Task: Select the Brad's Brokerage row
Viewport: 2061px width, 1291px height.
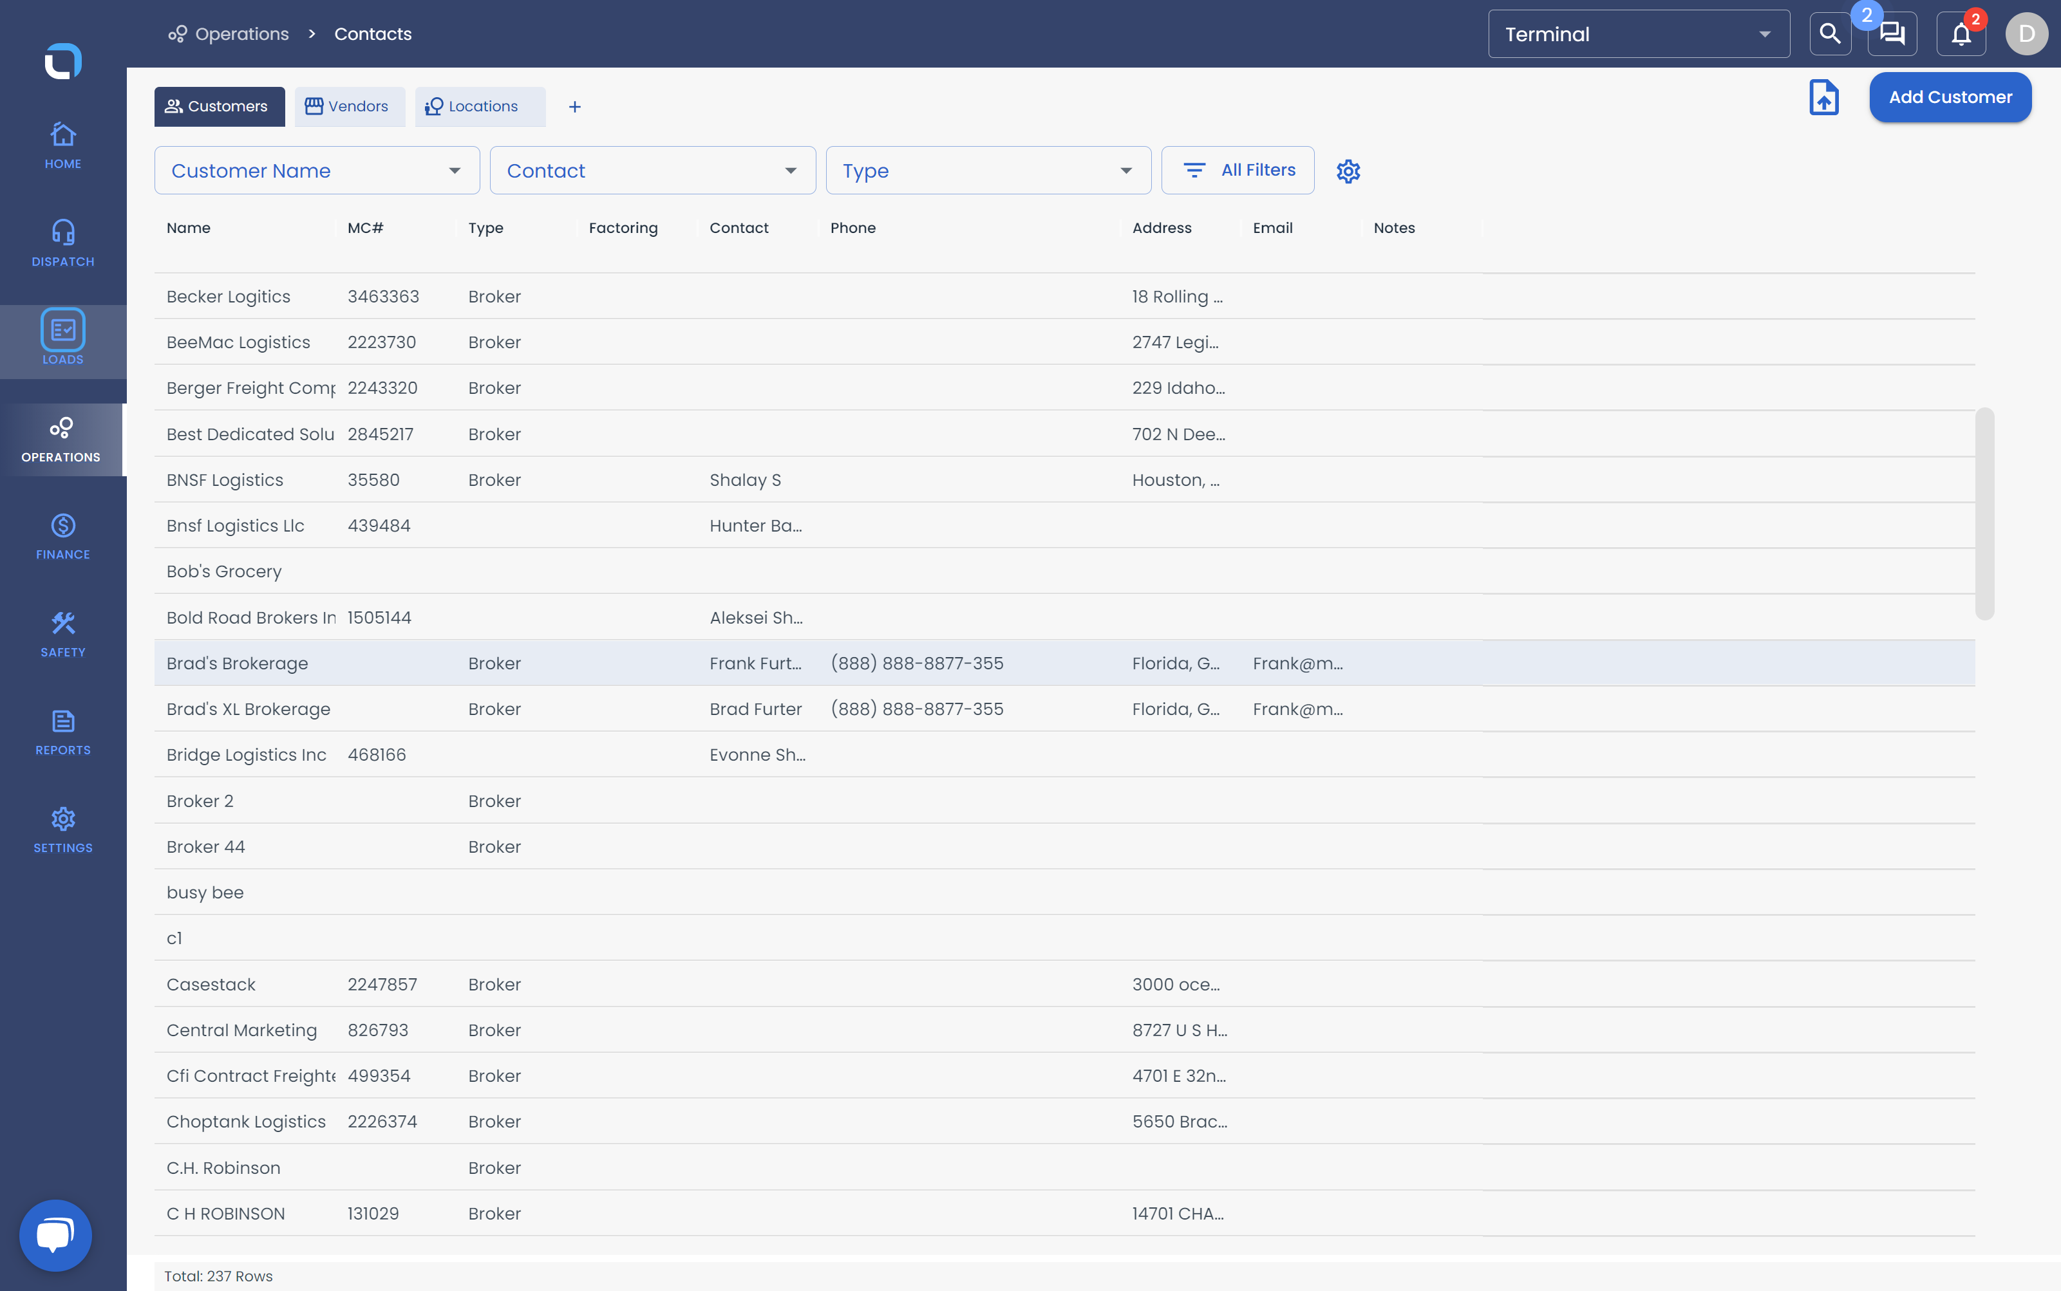Action: point(1064,664)
